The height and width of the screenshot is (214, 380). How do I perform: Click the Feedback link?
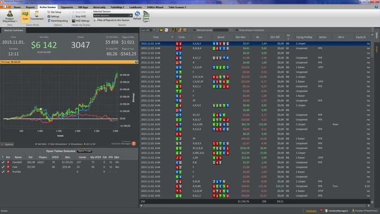[311, 211]
